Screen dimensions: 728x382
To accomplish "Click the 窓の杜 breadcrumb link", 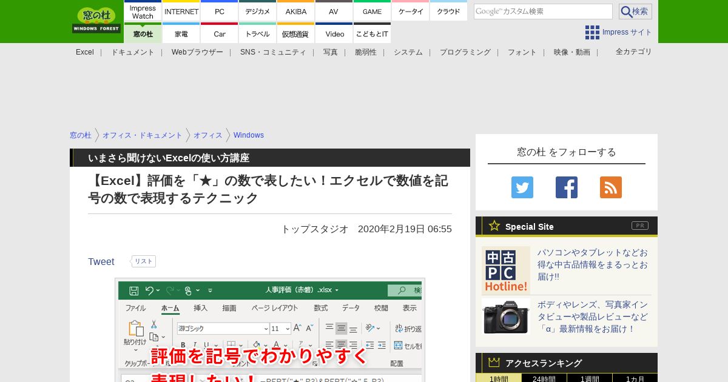I will click(81, 135).
